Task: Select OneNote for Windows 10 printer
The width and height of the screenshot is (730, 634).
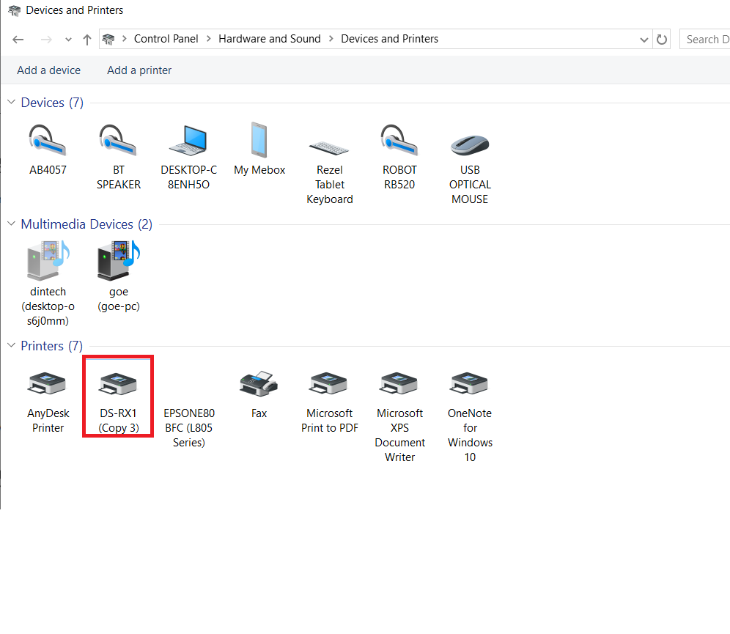Action: click(x=470, y=416)
